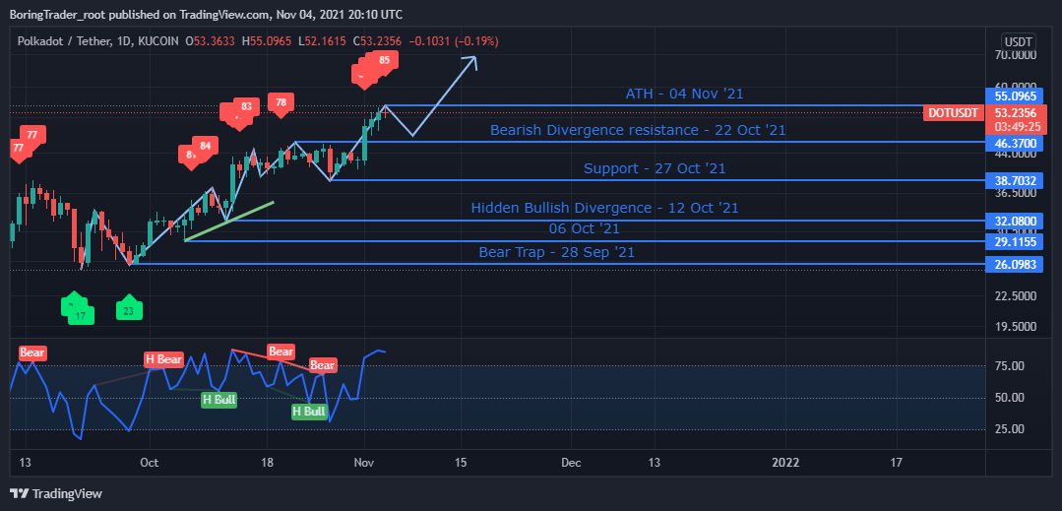Click the red 85 signal marker
Viewport: 1062px width, 511px height.
(x=384, y=60)
